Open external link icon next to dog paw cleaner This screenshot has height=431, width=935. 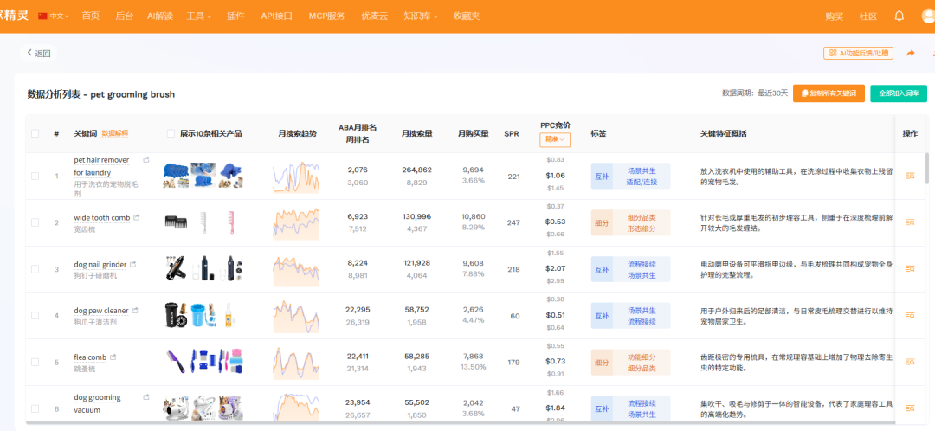tap(135, 311)
